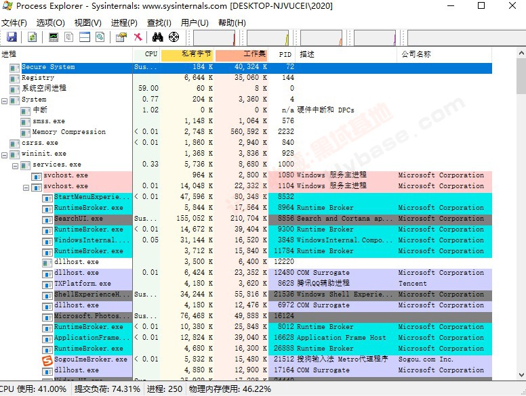This screenshot has width=526, height=396.
Task: Click the icon next to Memory Compression
Action: click(26, 133)
